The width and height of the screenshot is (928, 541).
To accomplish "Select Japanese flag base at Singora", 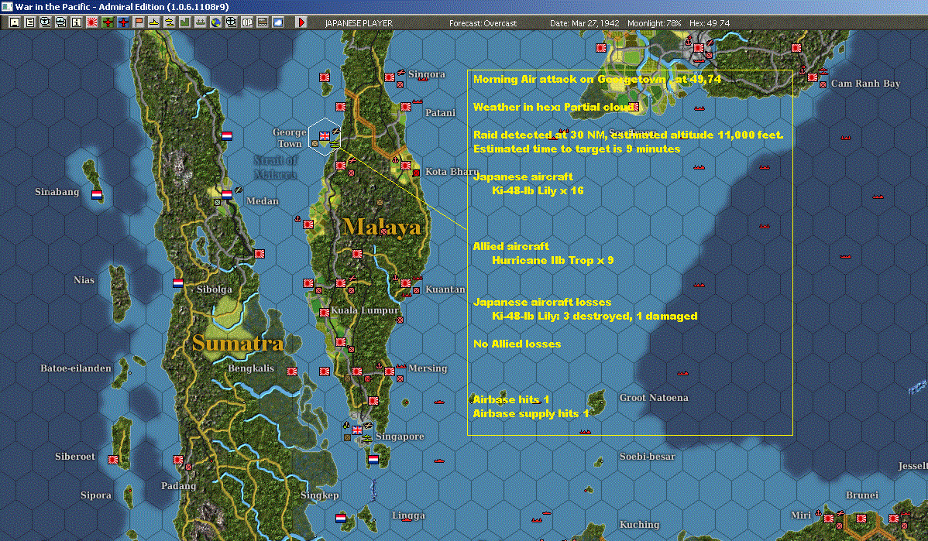I will [390, 77].
